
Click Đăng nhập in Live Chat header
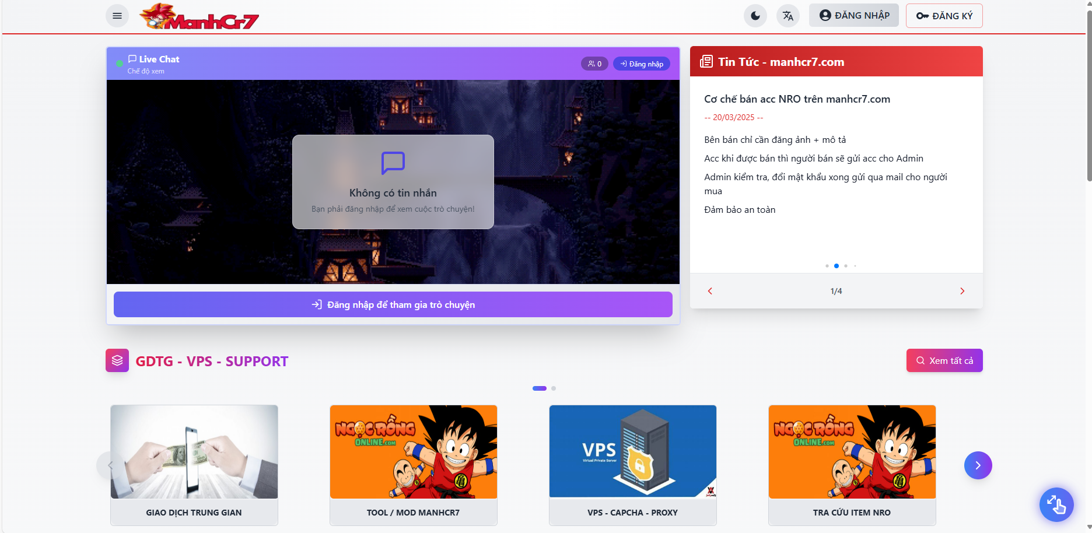[642, 64]
